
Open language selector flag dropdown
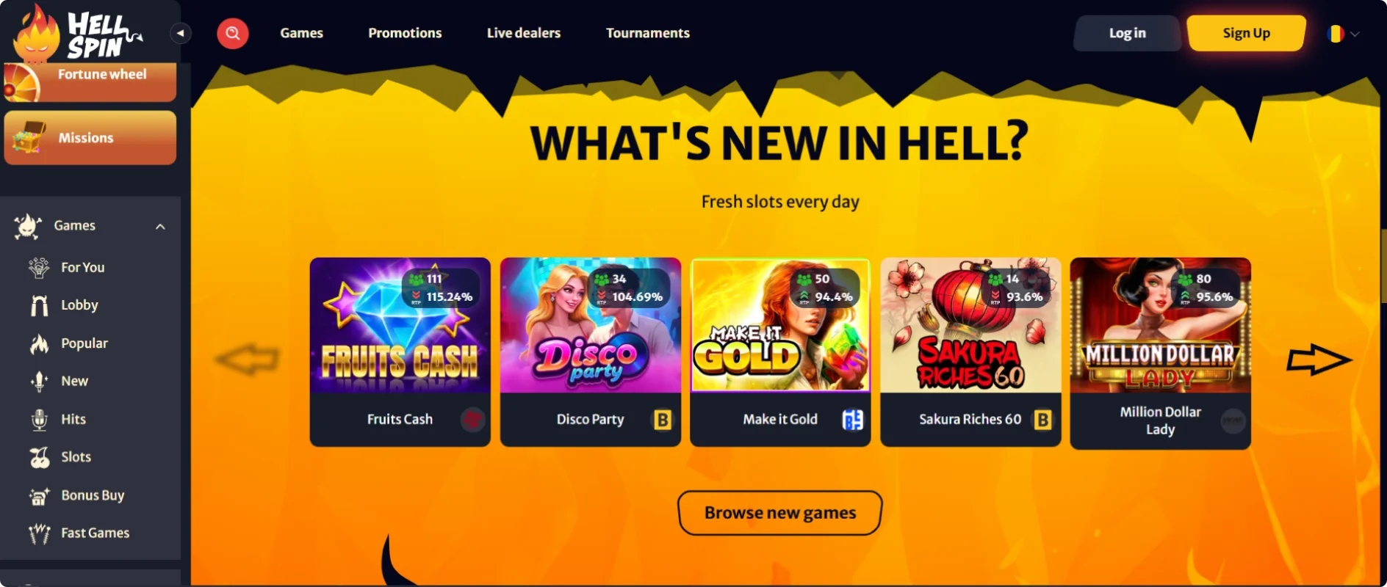point(1343,34)
